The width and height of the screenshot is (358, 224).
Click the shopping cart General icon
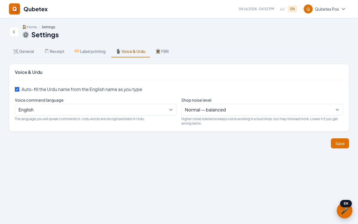pos(16,51)
